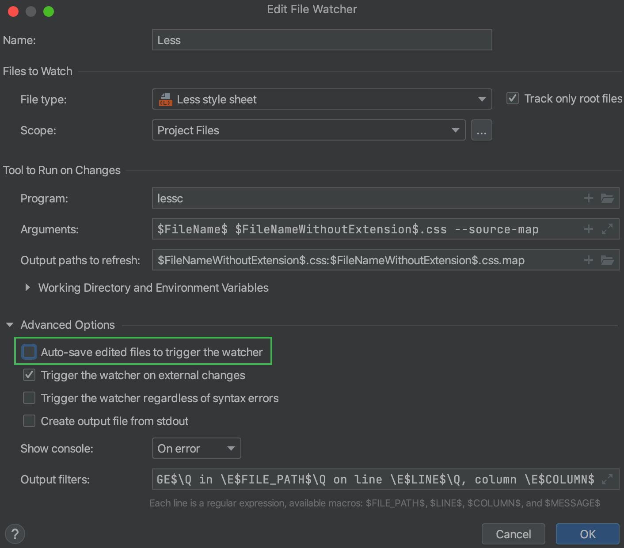The width and height of the screenshot is (624, 548).
Task: Open the Scope dropdown
Action: [x=455, y=130]
